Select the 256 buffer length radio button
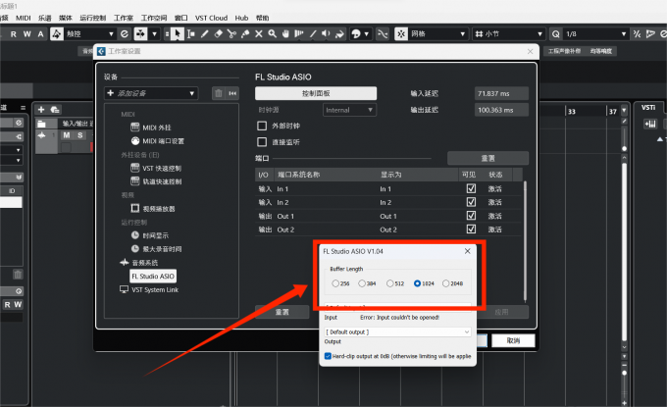This screenshot has width=667, height=407. pos(335,283)
